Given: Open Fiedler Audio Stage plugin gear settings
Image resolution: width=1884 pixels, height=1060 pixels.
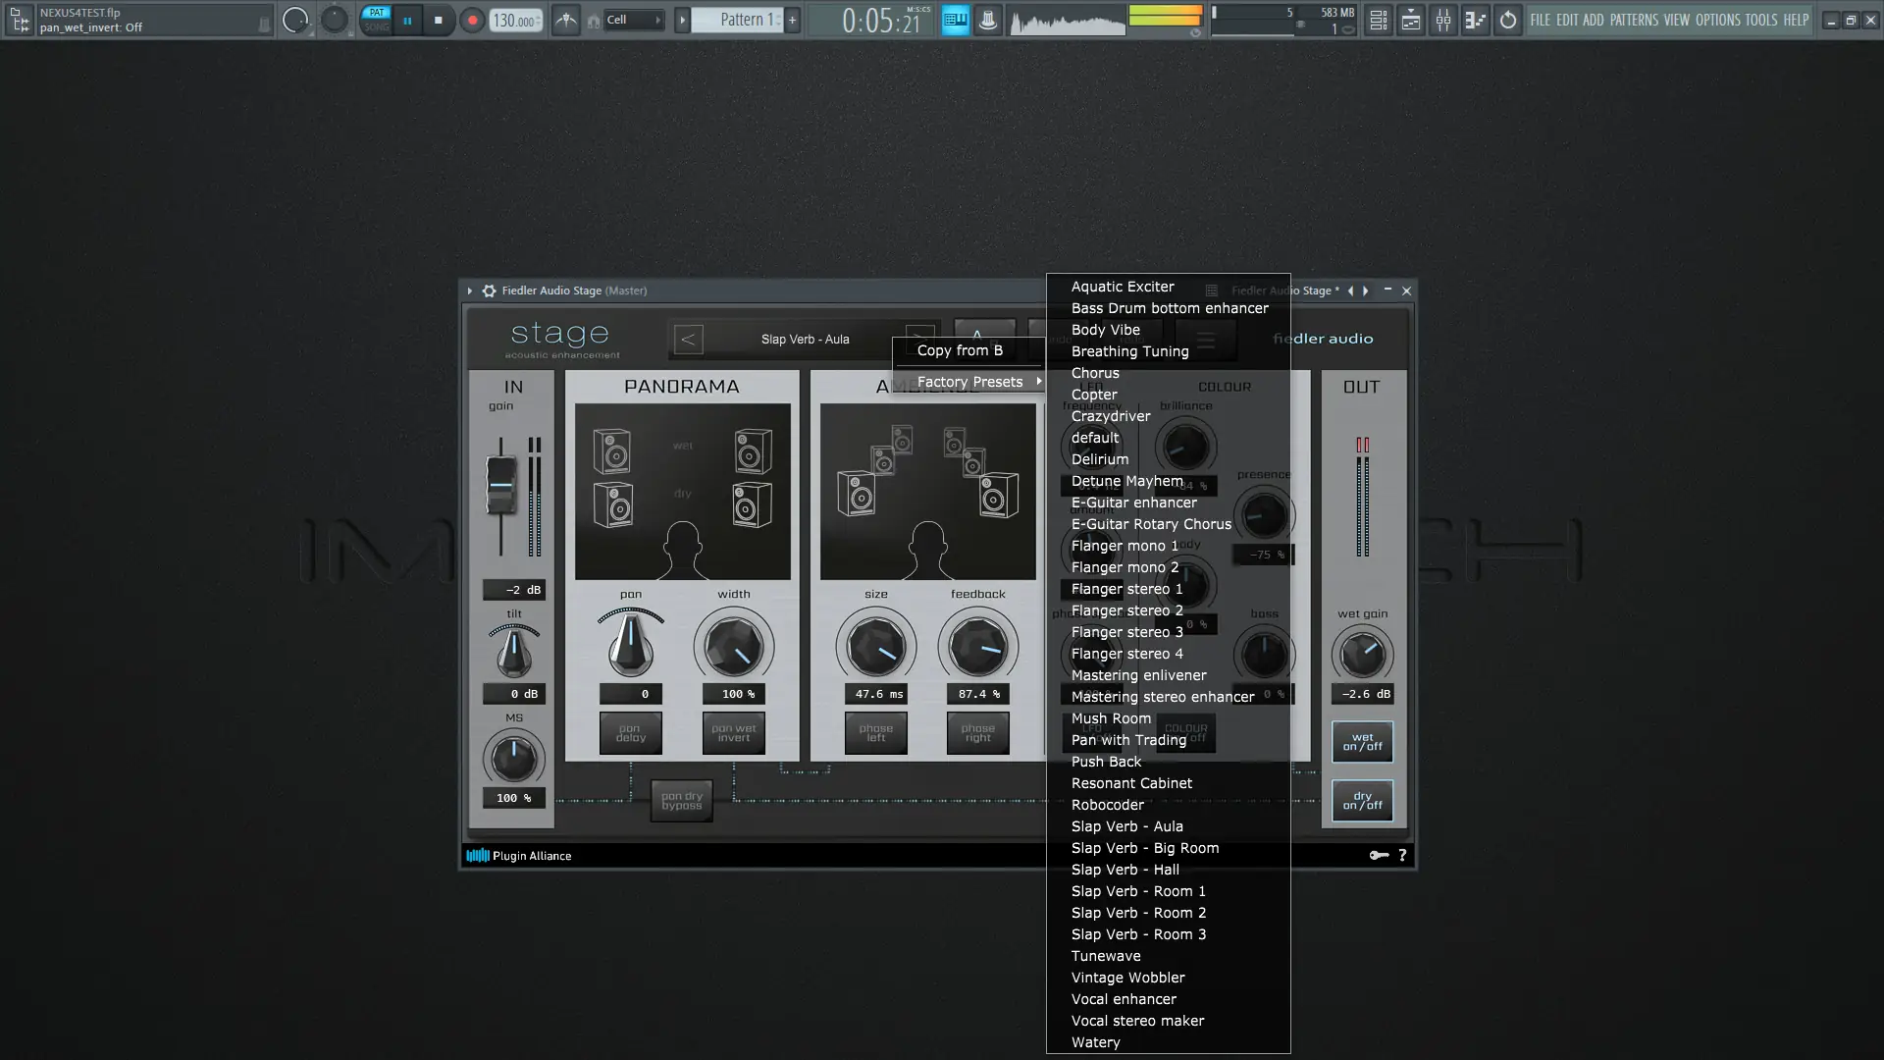Looking at the screenshot, I should (489, 291).
